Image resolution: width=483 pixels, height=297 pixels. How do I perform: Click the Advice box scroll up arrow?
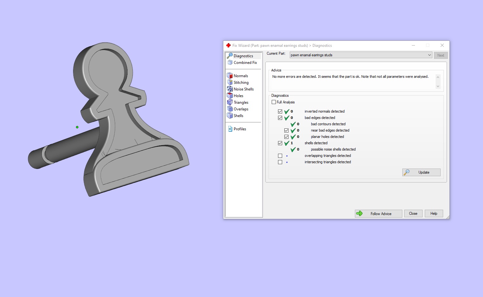[438, 77]
